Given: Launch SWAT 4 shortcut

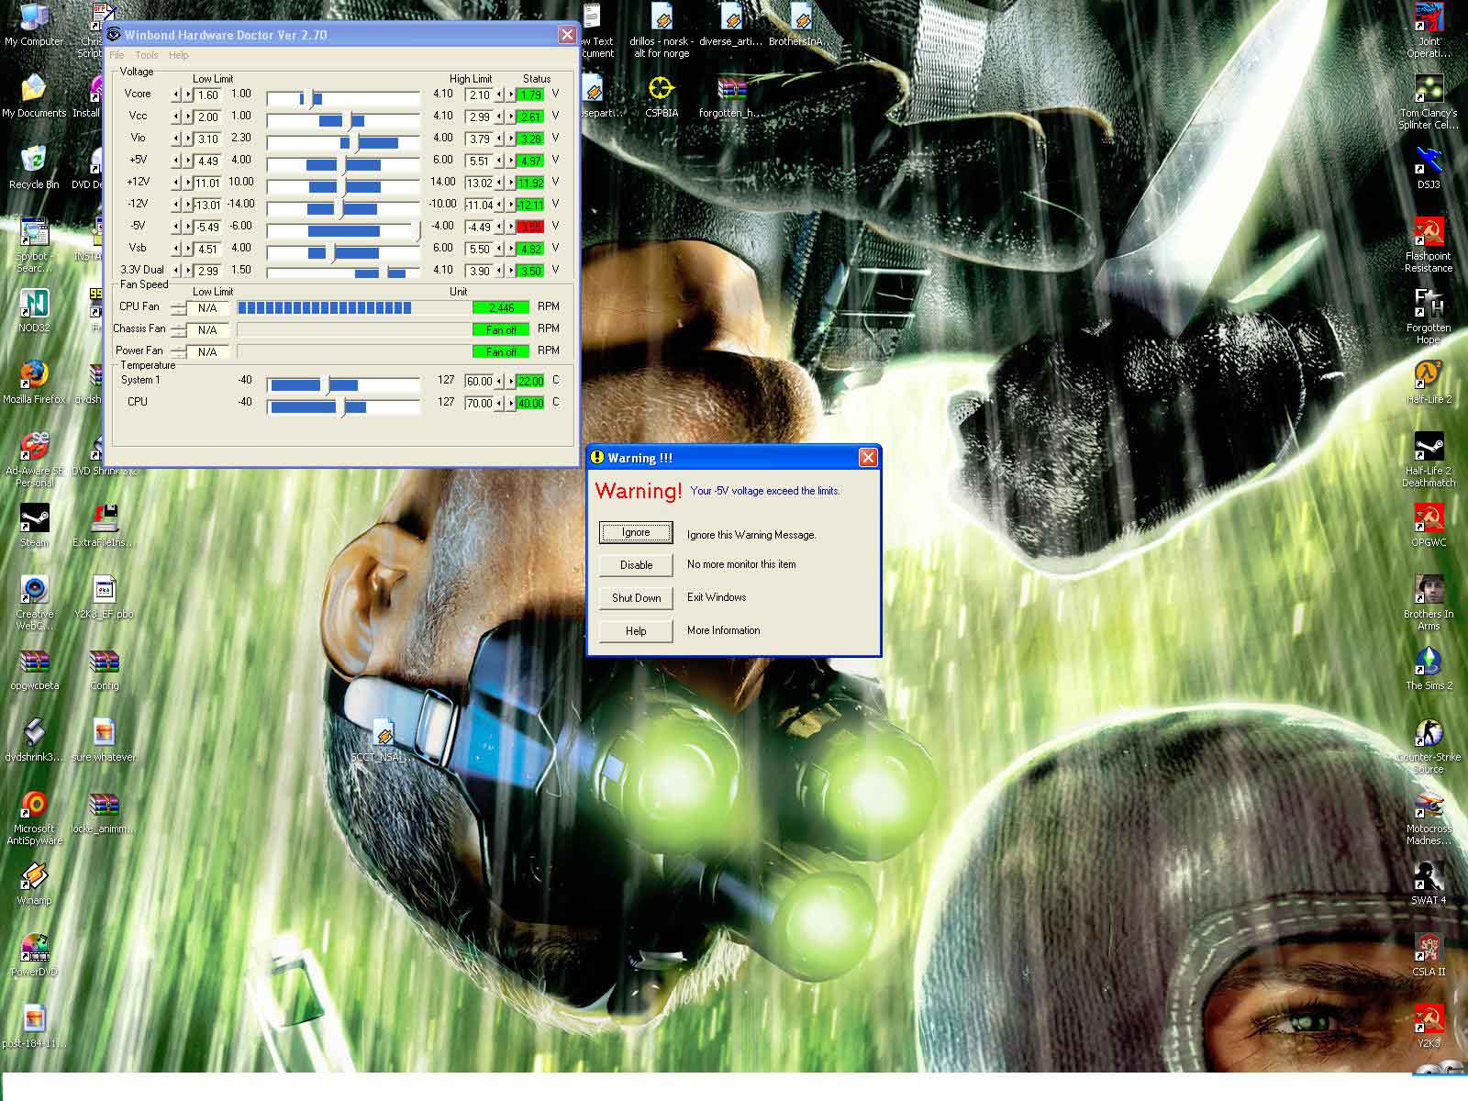Looking at the screenshot, I should 1429,884.
